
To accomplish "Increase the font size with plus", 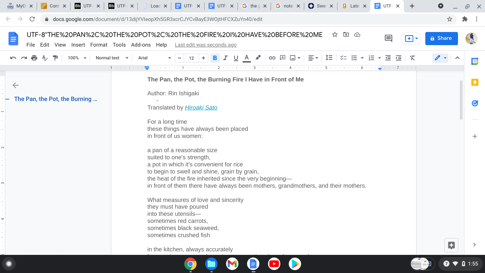I will pos(203,58).
